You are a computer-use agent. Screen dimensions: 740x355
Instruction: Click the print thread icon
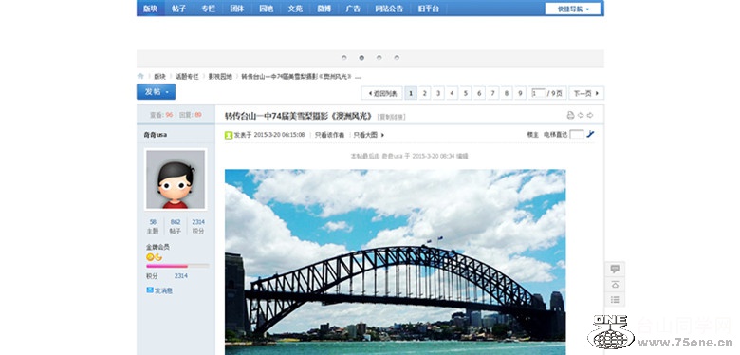(x=570, y=115)
